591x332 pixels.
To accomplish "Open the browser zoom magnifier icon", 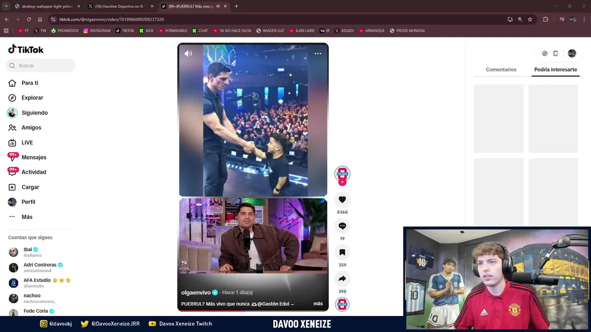I will point(520,19).
